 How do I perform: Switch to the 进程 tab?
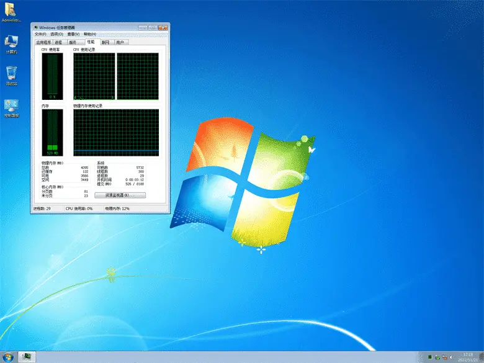(58, 42)
